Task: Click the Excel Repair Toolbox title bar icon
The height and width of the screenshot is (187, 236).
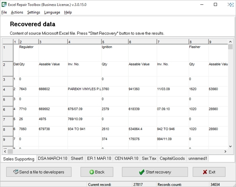Action: pos(4,4)
